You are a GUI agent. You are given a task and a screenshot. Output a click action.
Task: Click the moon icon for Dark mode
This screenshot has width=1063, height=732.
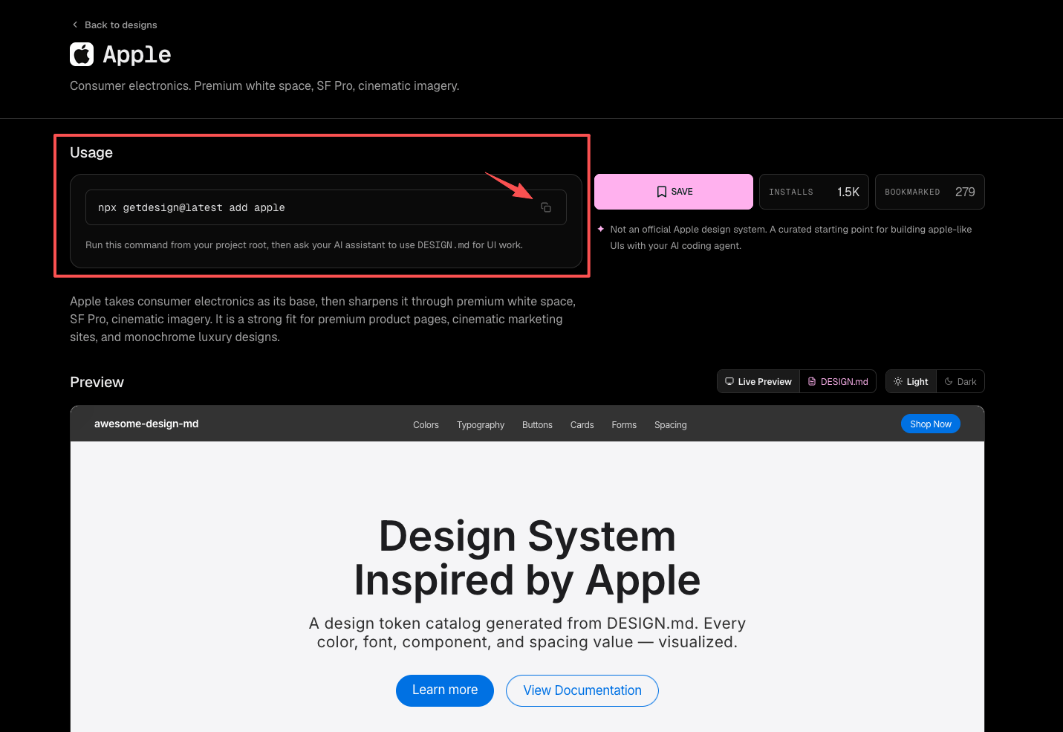(949, 381)
